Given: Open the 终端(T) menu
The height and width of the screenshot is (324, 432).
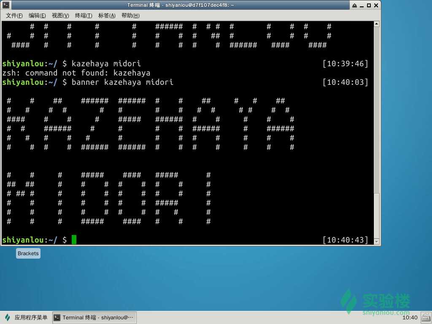Looking at the screenshot, I should pos(84,16).
